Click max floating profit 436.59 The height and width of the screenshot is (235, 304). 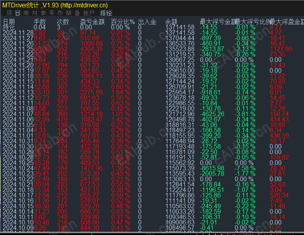[x=279, y=136]
